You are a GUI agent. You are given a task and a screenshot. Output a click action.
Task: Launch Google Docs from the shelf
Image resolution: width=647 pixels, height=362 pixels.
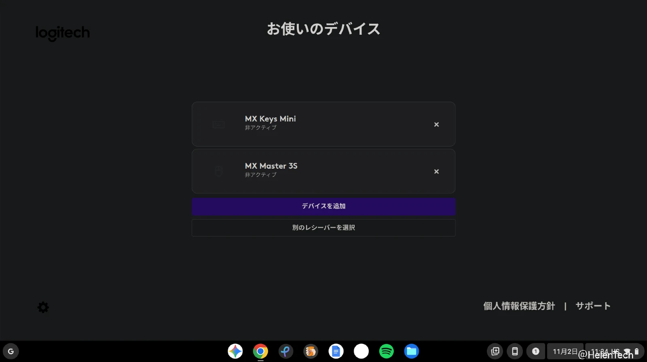tap(336, 351)
